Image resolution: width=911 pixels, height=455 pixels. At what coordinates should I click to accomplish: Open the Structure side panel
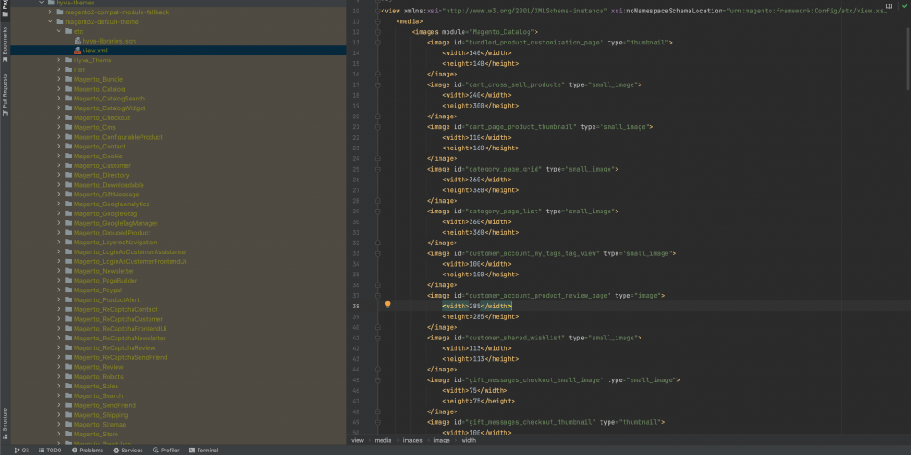point(4,422)
